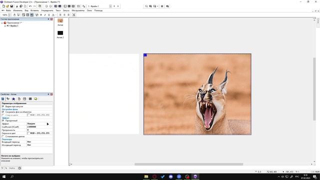The width and height of the screenshot is (320, 180).
Task: Open the 'Исходящий переход' dropdown
Action: [x=39, y=145]
